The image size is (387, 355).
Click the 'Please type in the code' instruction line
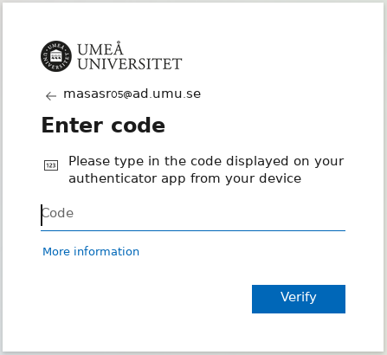pyautogui.click(x=206, y=161)
